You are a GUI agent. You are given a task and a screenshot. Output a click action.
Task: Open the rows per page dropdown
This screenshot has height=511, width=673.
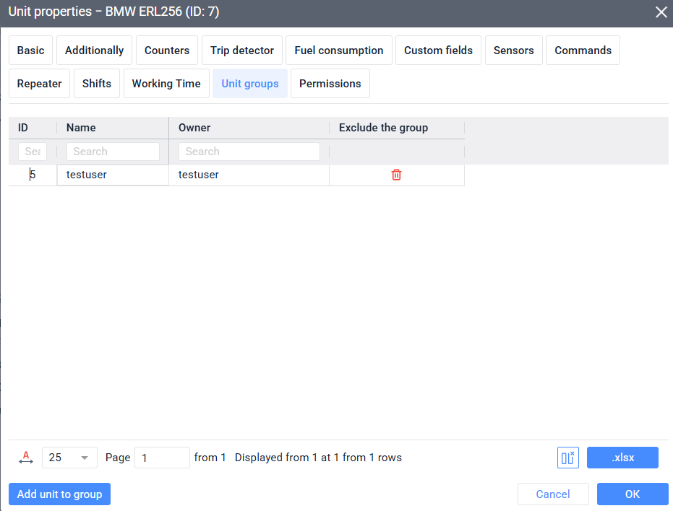69,458
